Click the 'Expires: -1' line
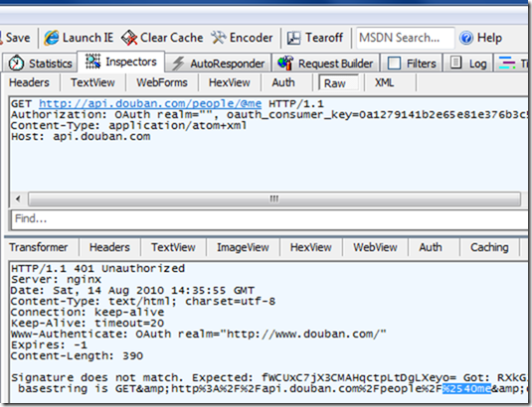 tap(49, 345)
